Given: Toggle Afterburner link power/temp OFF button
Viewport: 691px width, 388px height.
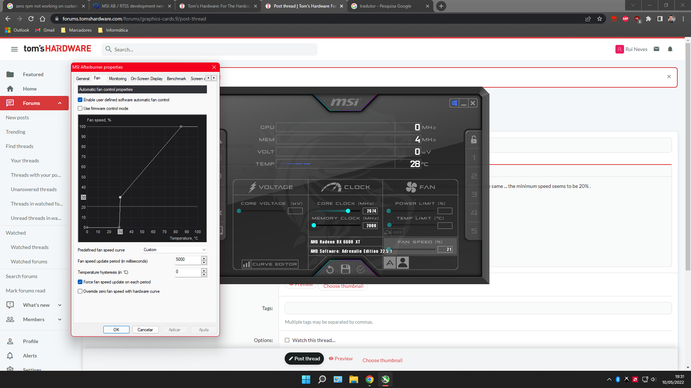Looking at the screenshot, I should [x=394, y=232].
